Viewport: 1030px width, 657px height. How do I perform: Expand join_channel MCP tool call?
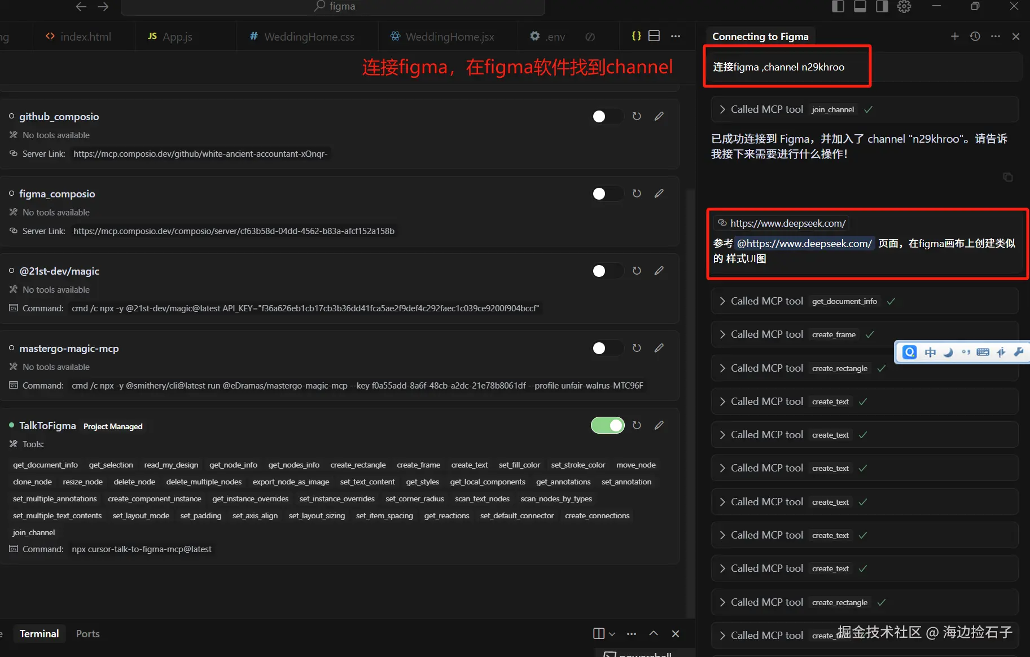point(865,109)
